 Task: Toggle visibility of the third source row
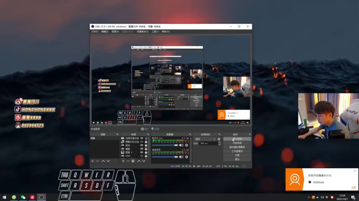click(x=142, y=146)
